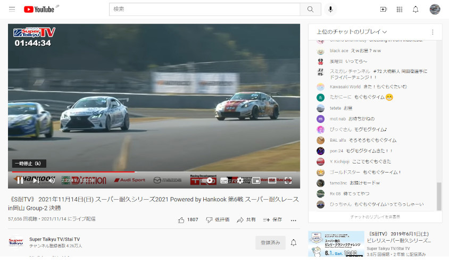Open the hamburger guide menu
Screen dimensions: 449x262
(12, 9)
